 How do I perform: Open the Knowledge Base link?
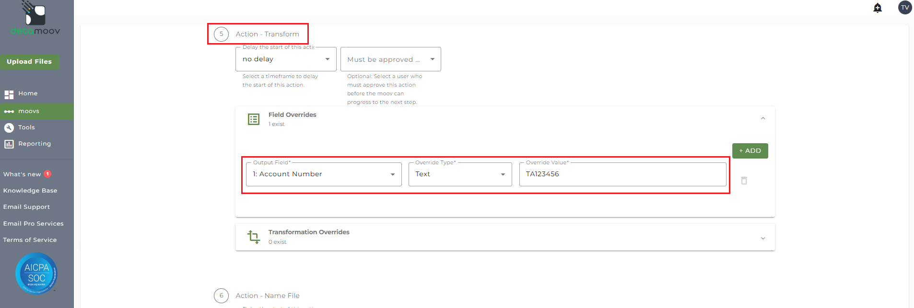30,191
